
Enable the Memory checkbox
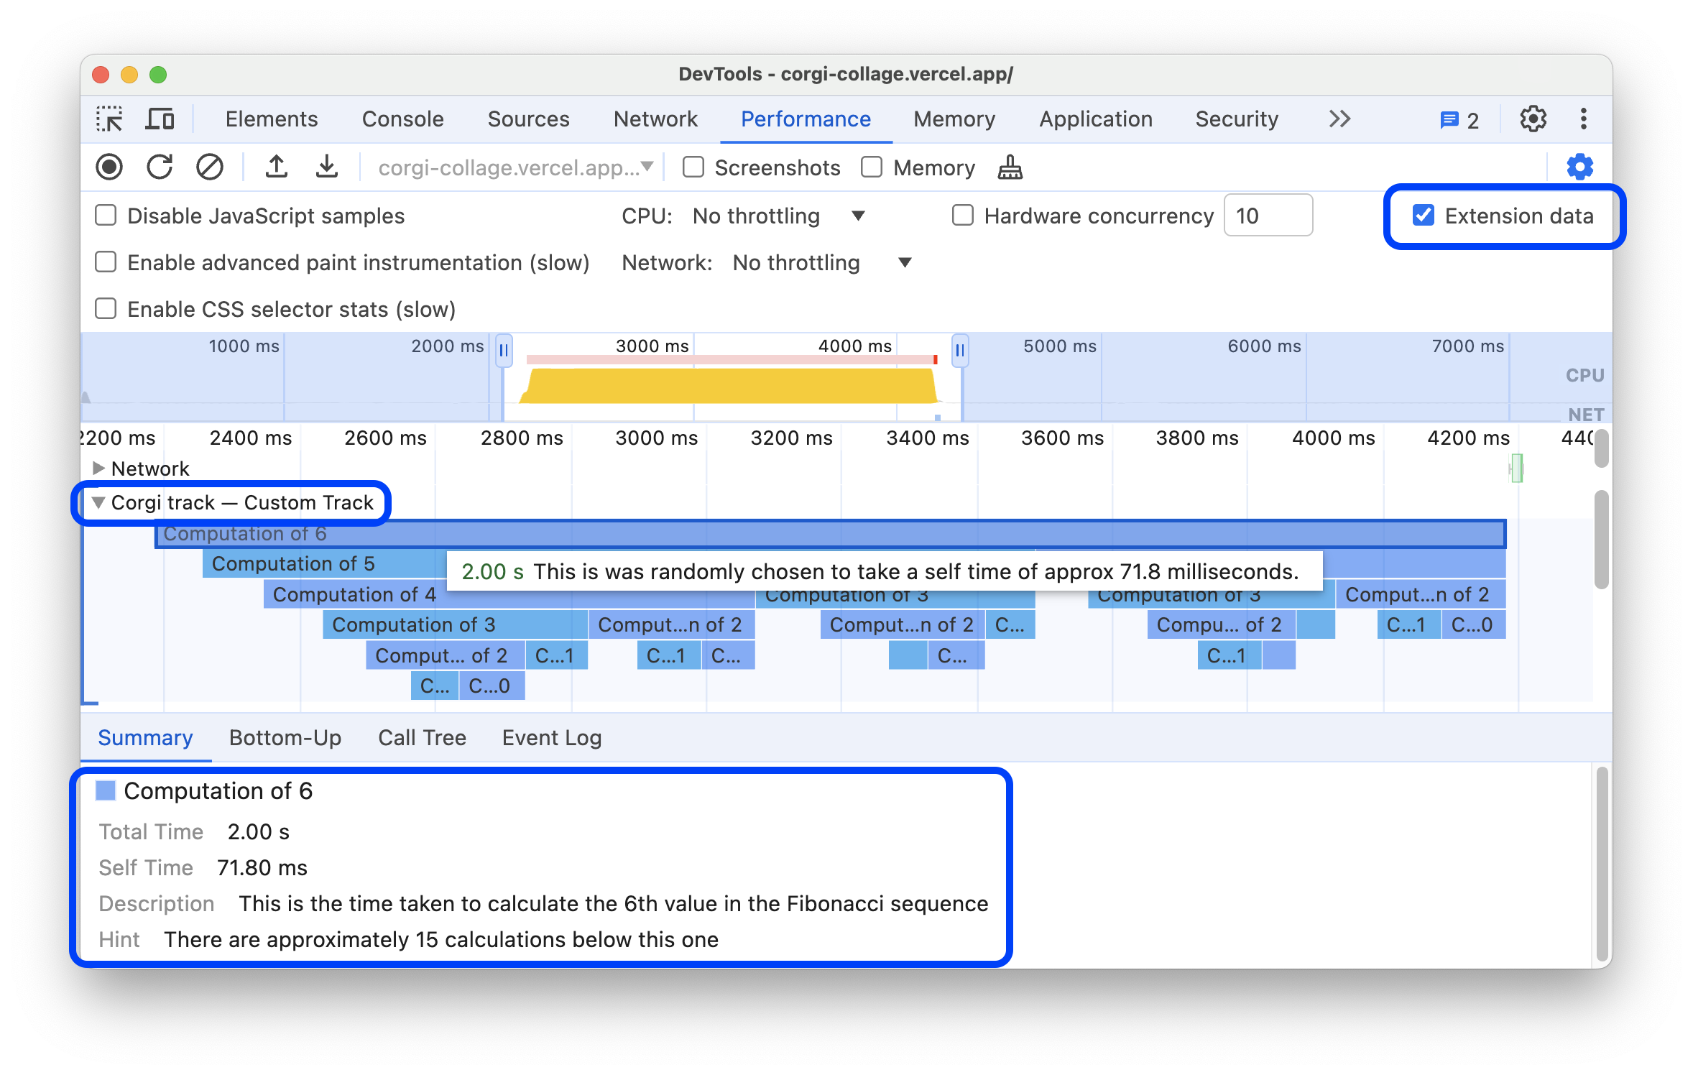(x=872, y=168)
